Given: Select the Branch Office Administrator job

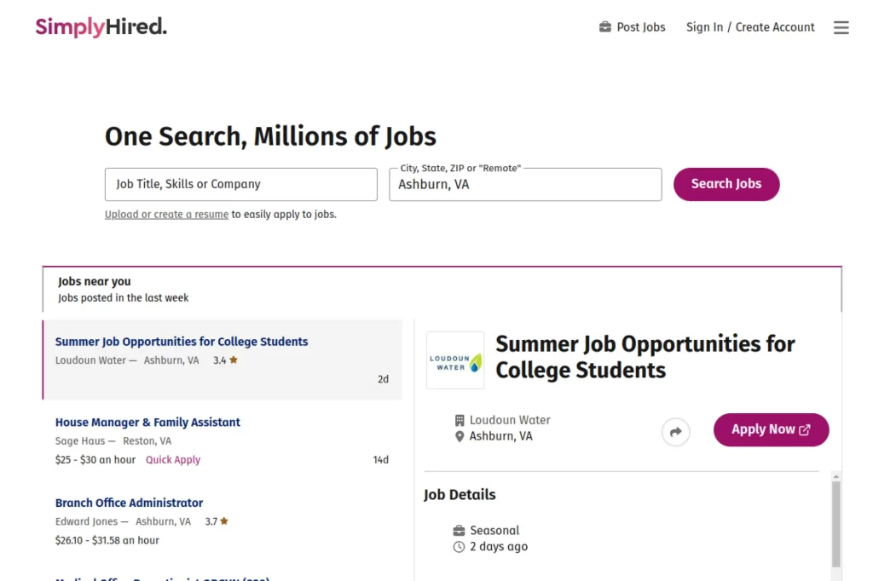Looking at the screenshot, I should click(x=129, y=503).
